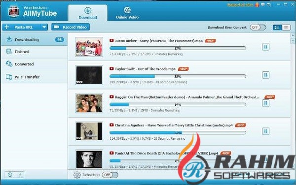Click the Wi-Fi Transfer phone icon
The image size is (296, 185).
[9, 77]
